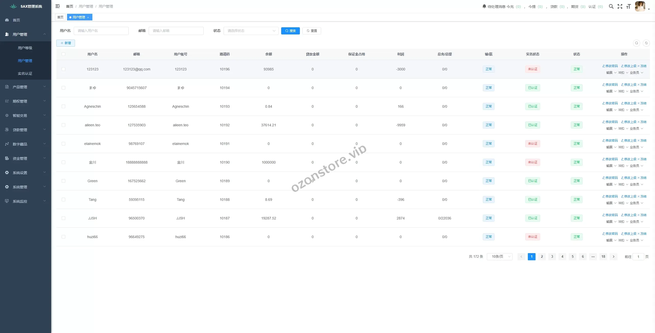Close the 用户管理 tab with x
This screenshot has height=333, width=655.
pyautogui.click(x=88, y=17)
